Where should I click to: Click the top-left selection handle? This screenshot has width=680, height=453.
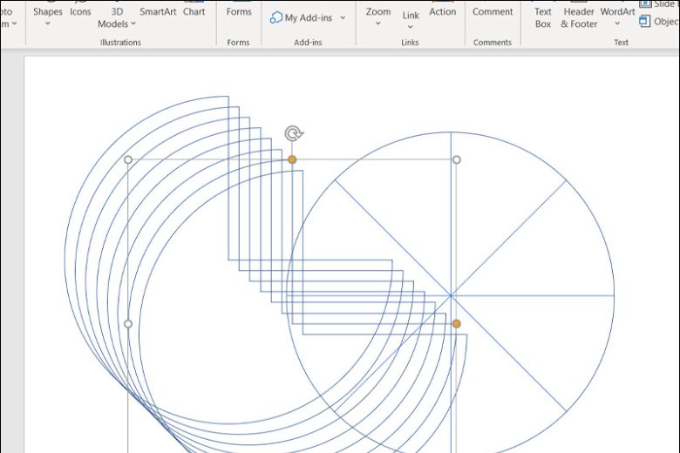[128, 159]
